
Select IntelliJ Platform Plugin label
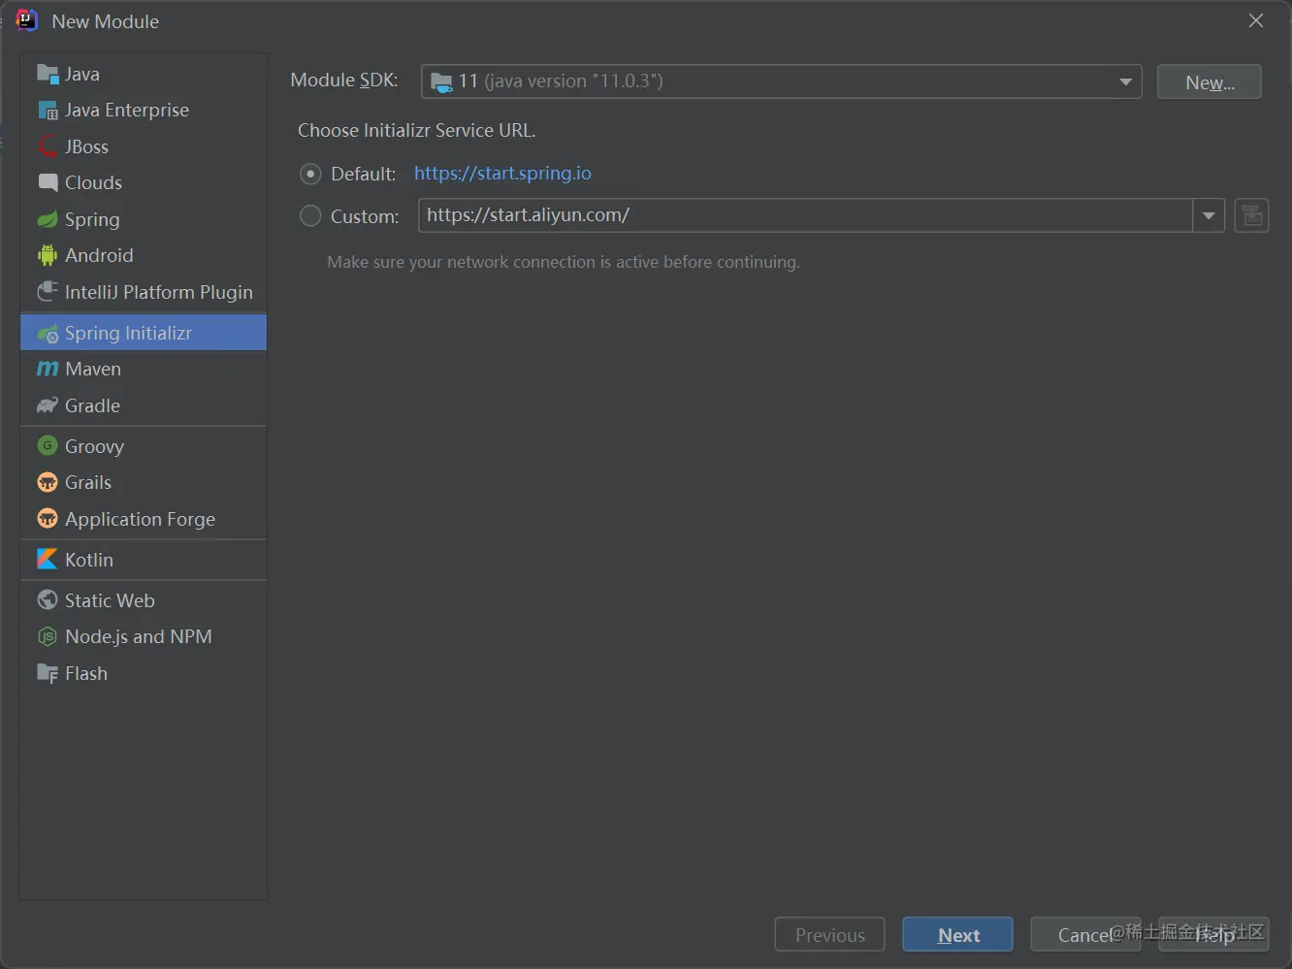click(x=159, y=292)
